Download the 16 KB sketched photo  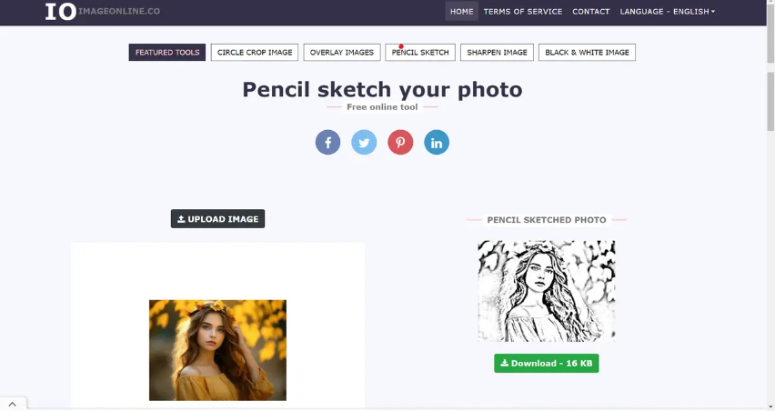(x=546, y=363)
